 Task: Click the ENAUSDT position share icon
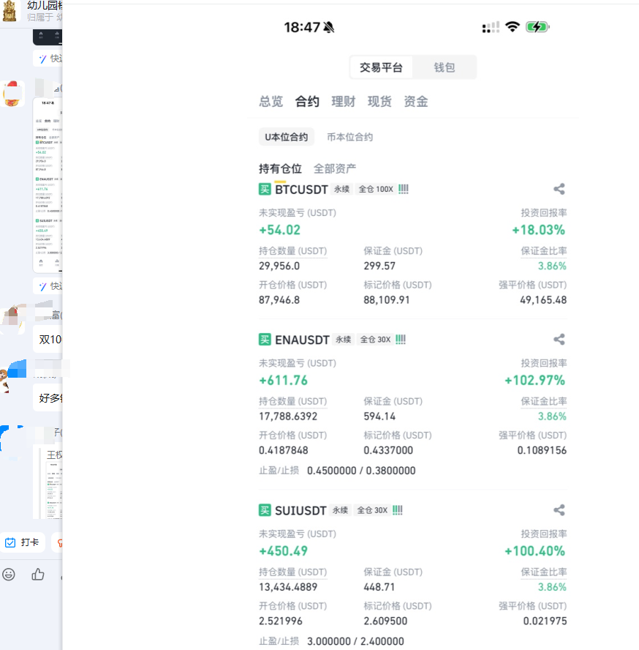point(559,340)
